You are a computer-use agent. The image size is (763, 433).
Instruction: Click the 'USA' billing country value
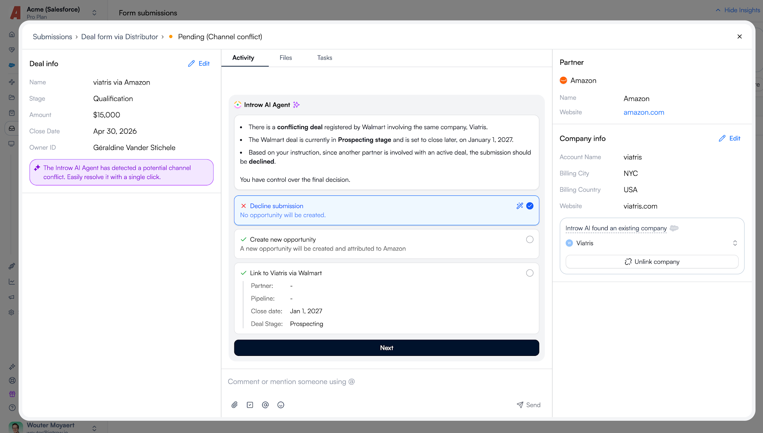pos(630,190)
